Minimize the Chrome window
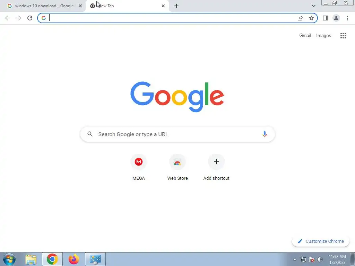 click(x=326, y=3)
